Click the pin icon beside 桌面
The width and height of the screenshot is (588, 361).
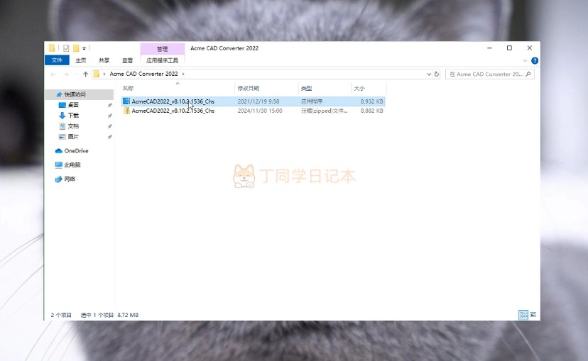(110, 105)
